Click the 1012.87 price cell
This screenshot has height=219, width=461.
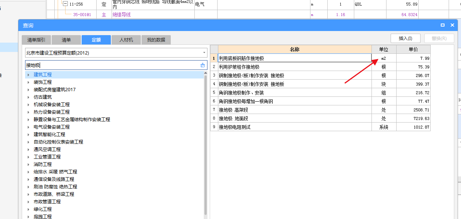(x=413, y=127)
